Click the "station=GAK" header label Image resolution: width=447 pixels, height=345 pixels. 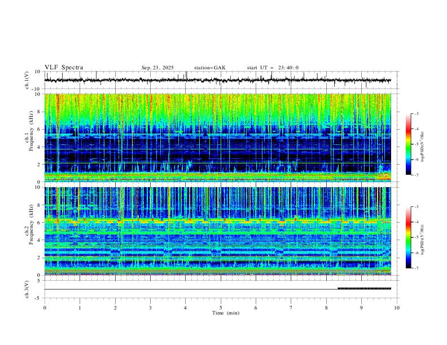coord(209,68)
